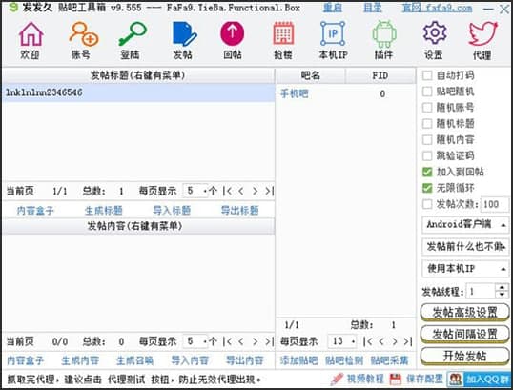The image size is (513, 390).
Task: Open title list 每页显示 5 dropdown
Action: tap(195, 191)
